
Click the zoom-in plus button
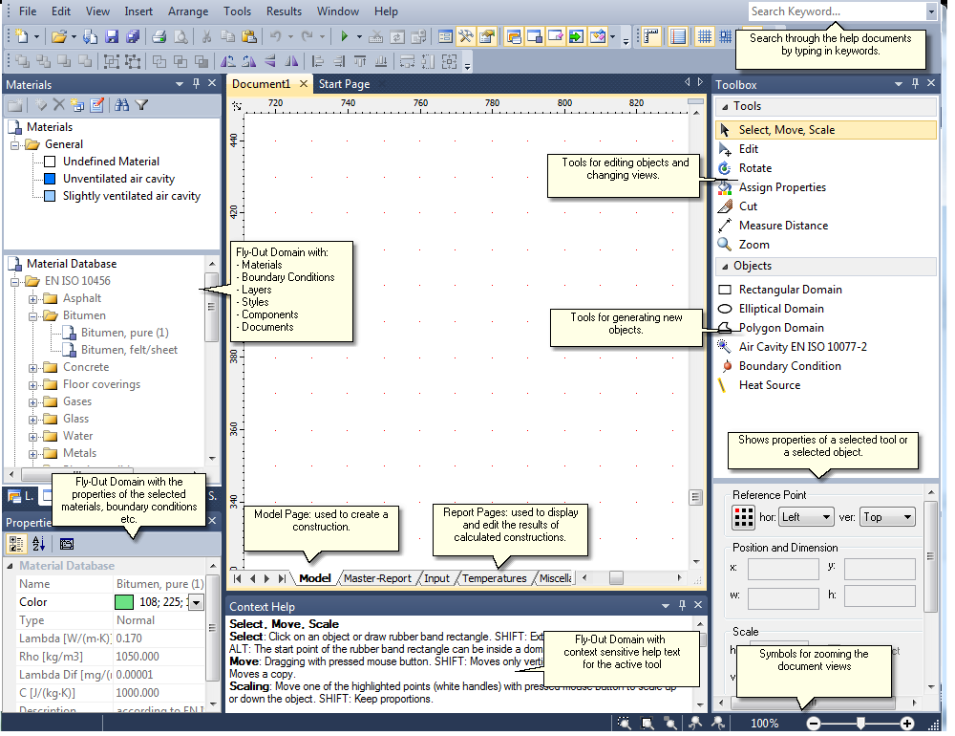pos(907,724)
